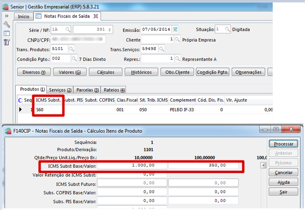Select the row indicator arrow for row 1
Viewport: 305px width, 210px height.
coord(20,110)
